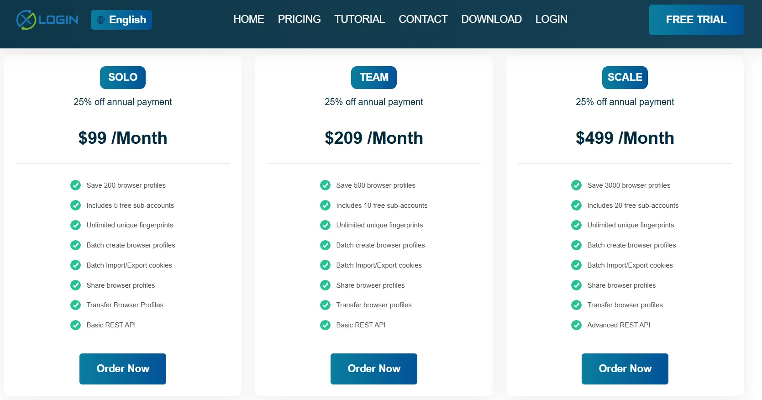Click the "$209 /Month" price text
The image size is (762, 400).
[x=374, y=138]
